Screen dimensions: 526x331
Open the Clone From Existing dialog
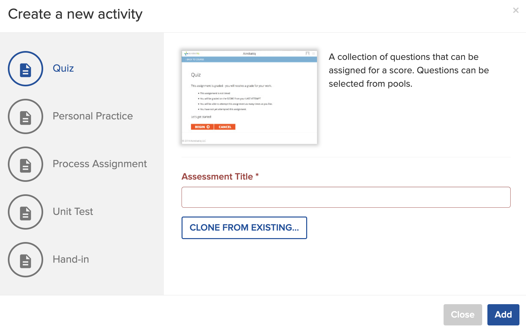tap(244, 228)
